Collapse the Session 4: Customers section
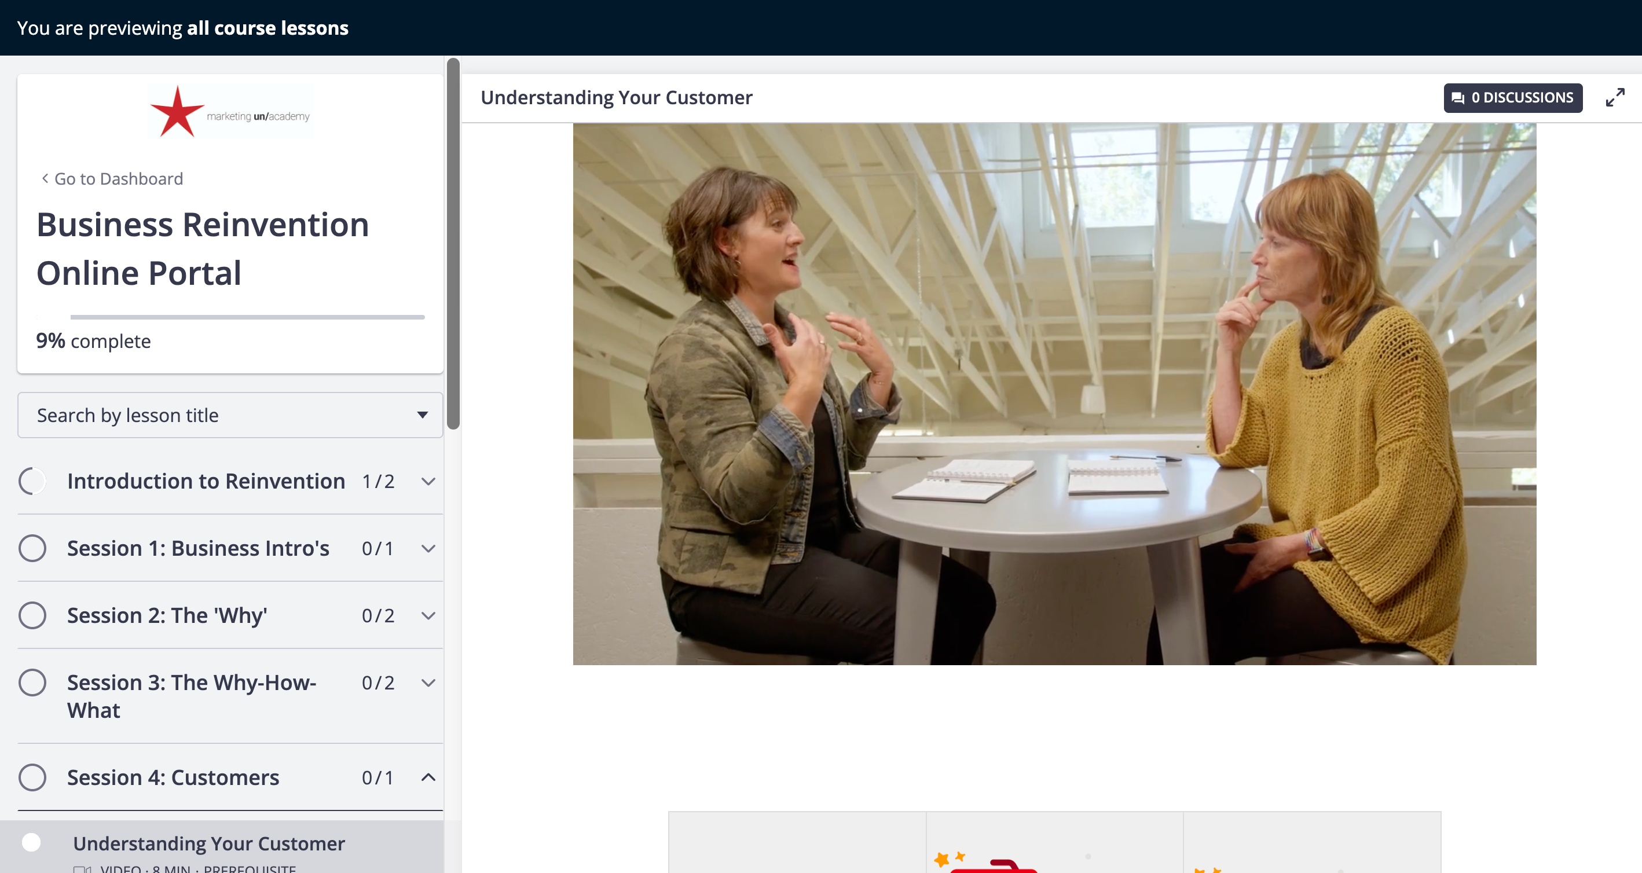This screenshot has width=1642, height=873. click(428, 777)
